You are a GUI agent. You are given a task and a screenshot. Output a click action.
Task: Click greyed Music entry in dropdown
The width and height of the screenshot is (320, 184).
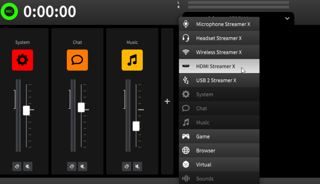tap(219, 122)
